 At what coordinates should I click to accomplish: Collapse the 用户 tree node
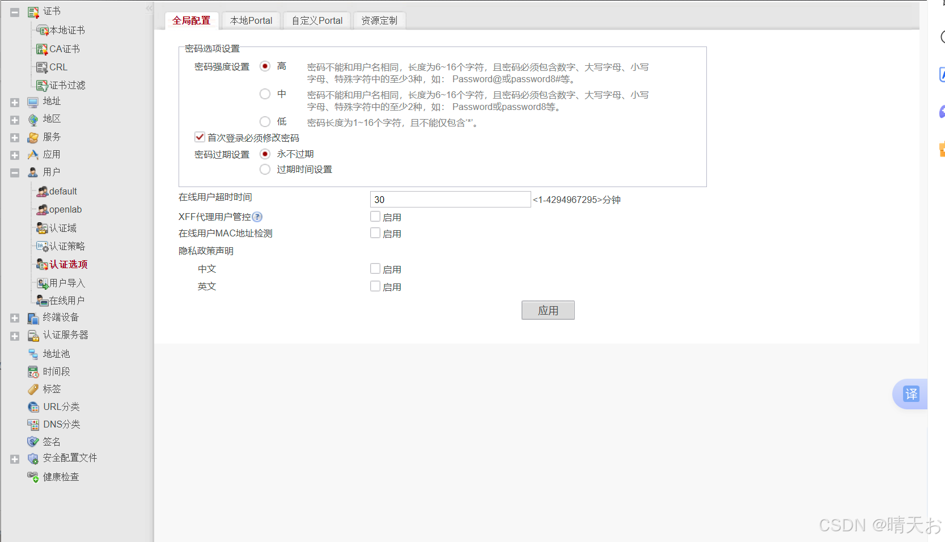tap(15, 173)
